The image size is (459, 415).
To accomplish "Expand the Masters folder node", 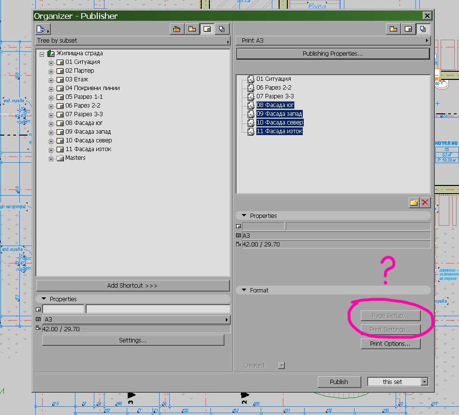I will 51,159.
